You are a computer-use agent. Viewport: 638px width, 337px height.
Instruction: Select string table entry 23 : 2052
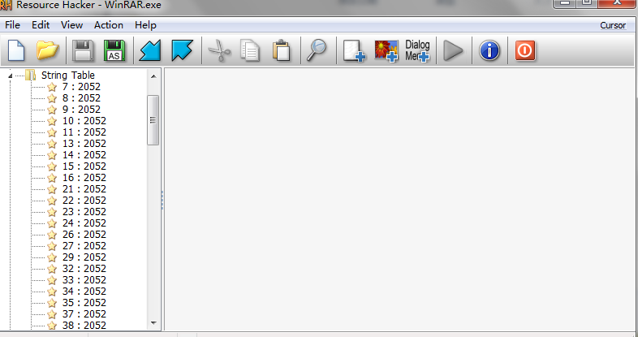click(84, 212)
